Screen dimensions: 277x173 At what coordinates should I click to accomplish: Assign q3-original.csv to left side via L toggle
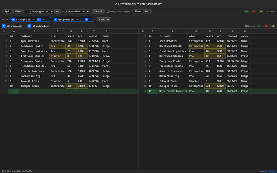(x=39, y=20)
